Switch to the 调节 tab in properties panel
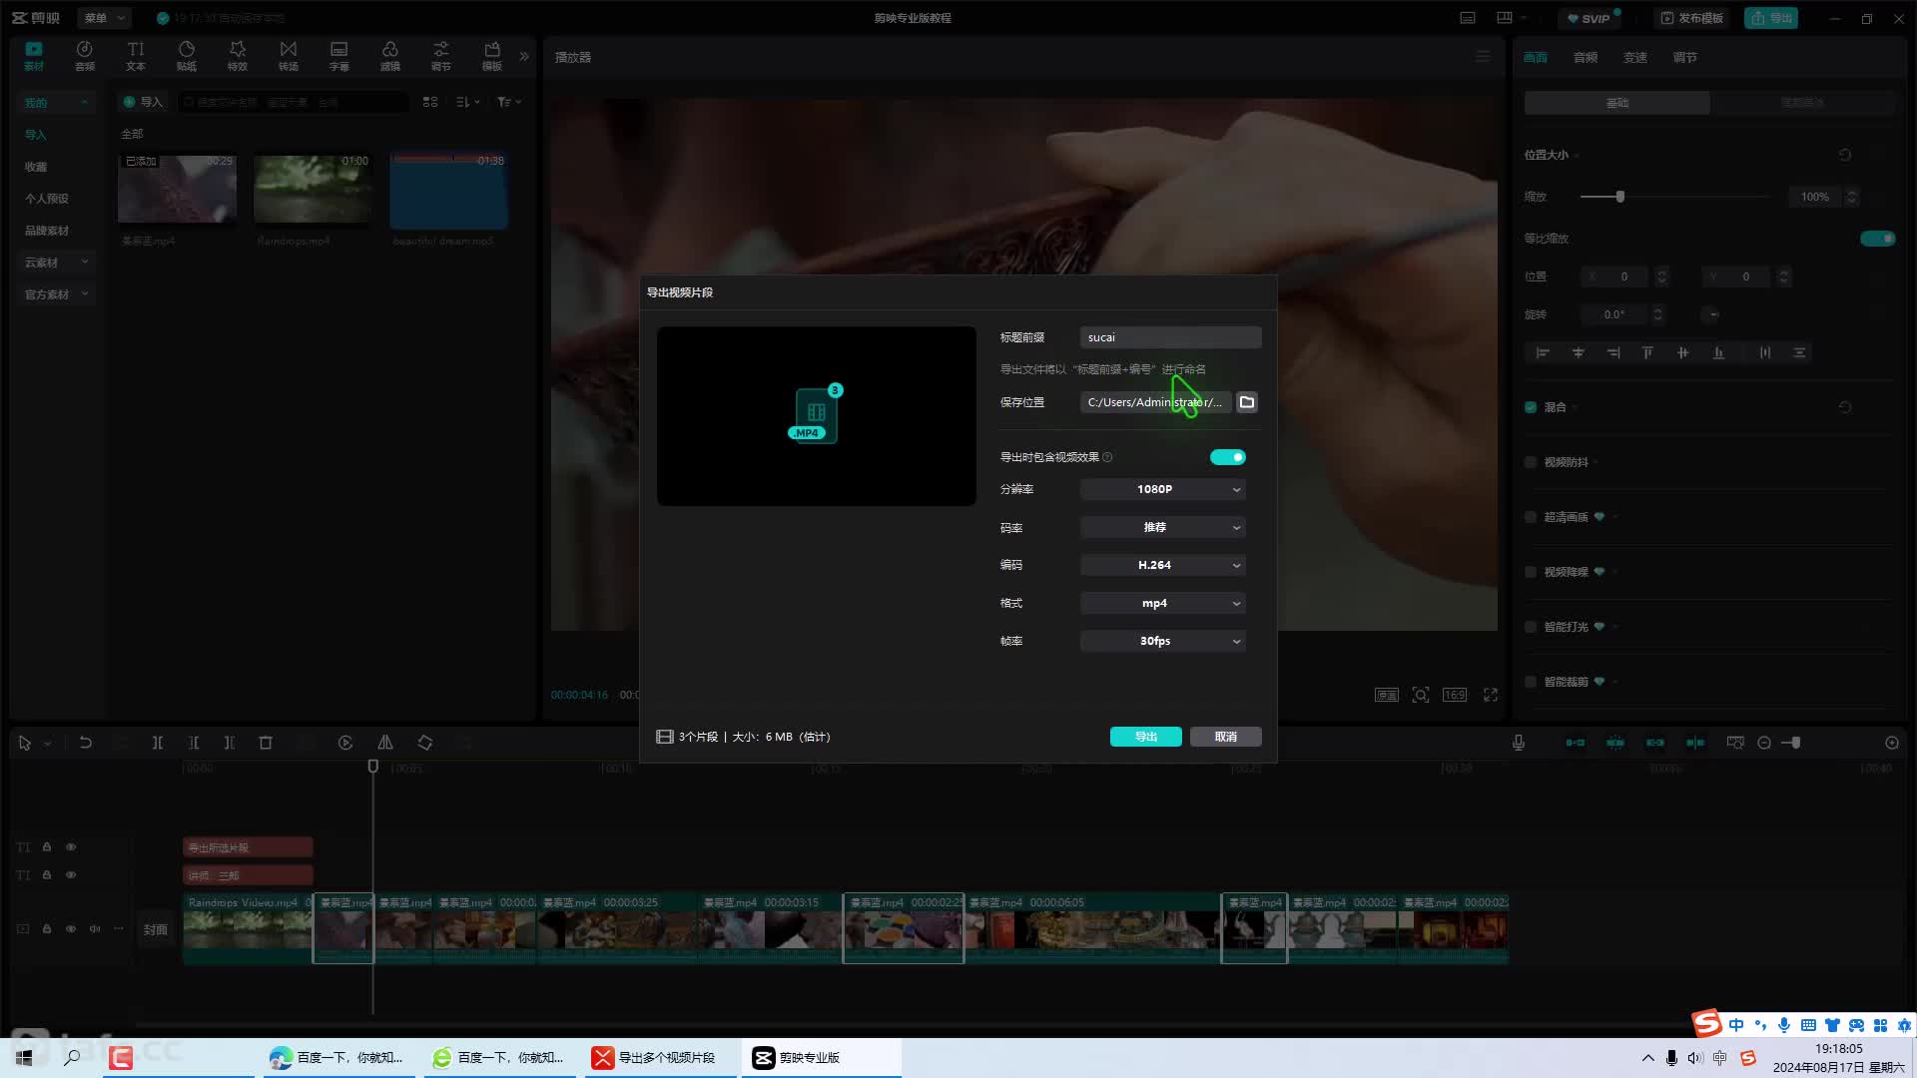 coord(1685,57)
